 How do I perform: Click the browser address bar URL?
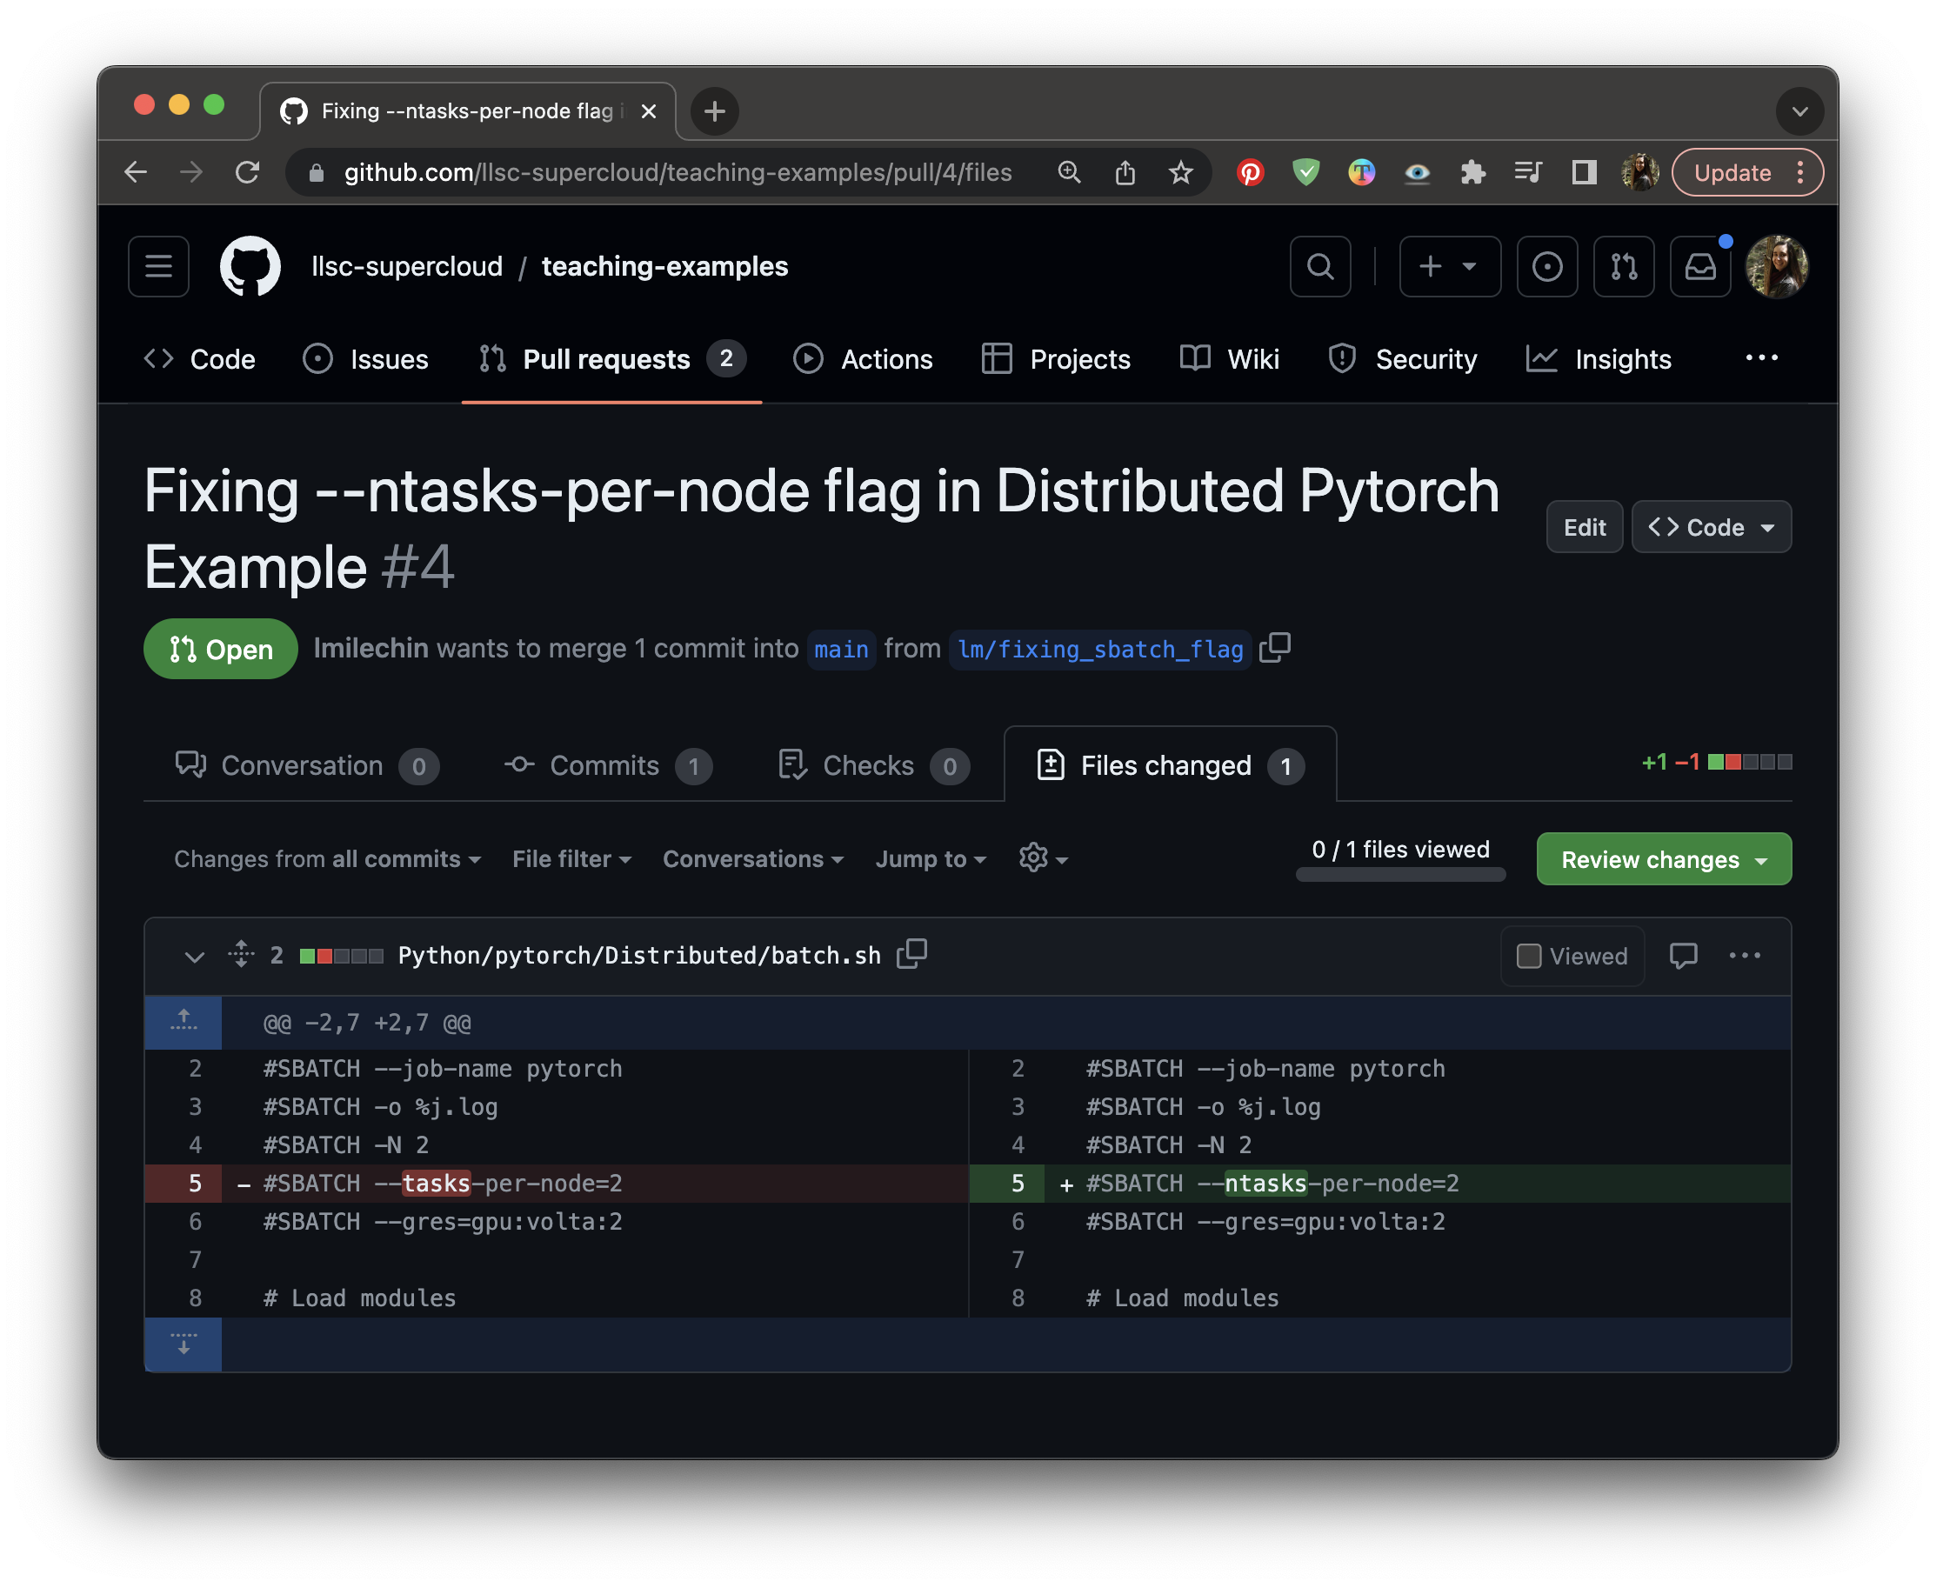[x=678, y=172]
